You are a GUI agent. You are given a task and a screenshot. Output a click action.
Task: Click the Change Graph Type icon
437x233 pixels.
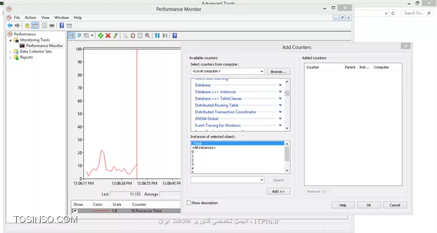coord(86,35)
